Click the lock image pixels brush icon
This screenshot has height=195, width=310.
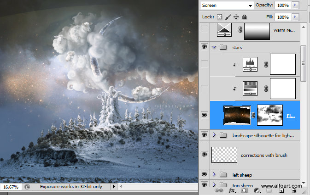(x=228, y=17)
